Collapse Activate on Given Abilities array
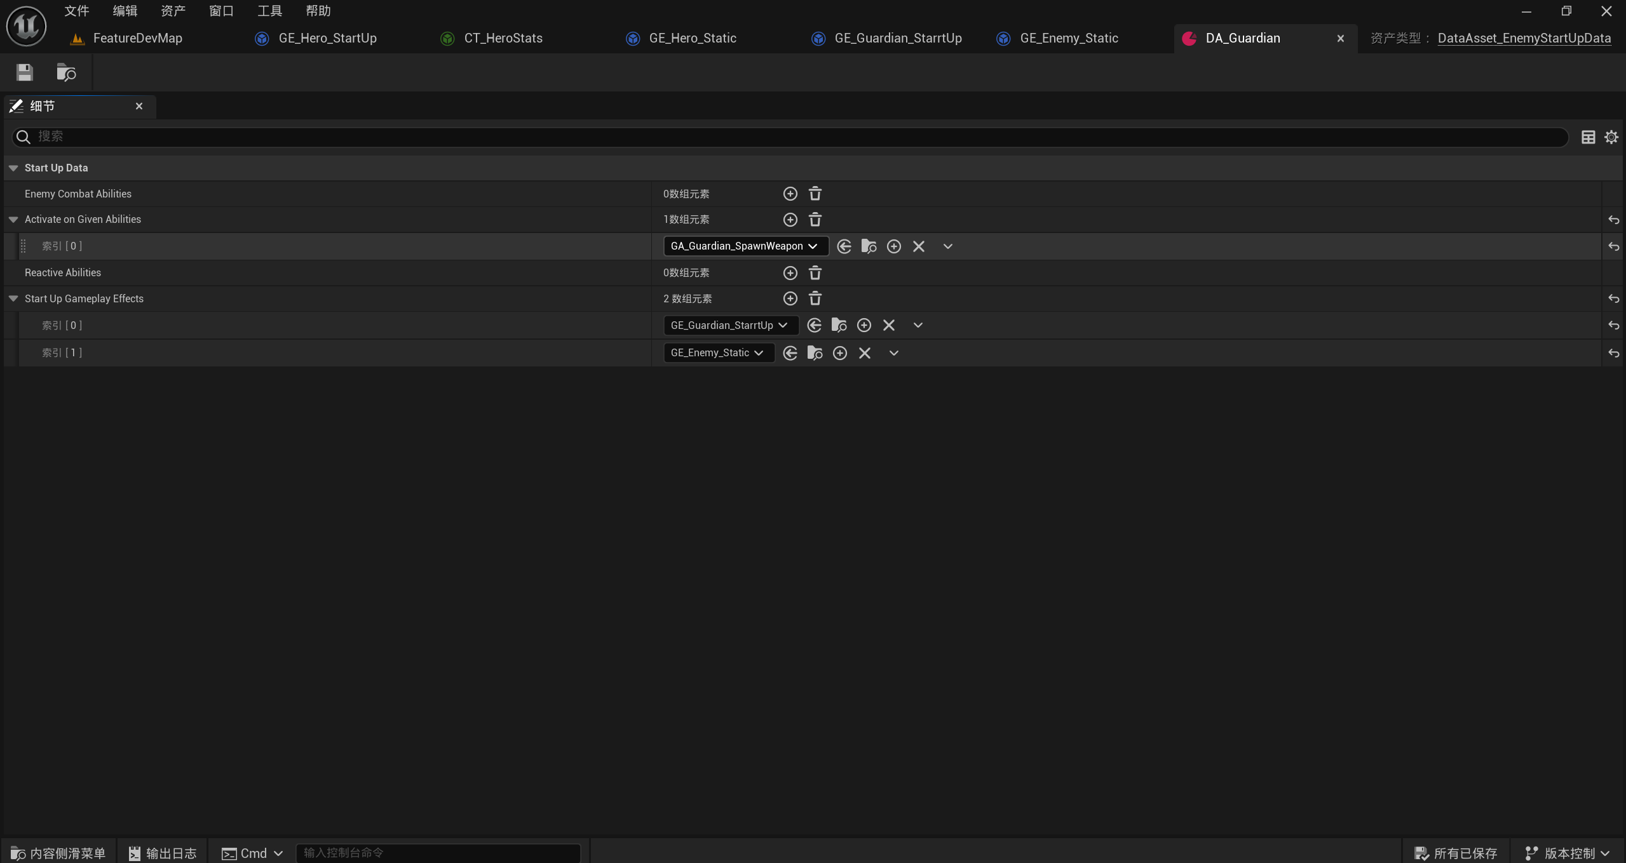 pyautogui.click(x=13, y=220)
